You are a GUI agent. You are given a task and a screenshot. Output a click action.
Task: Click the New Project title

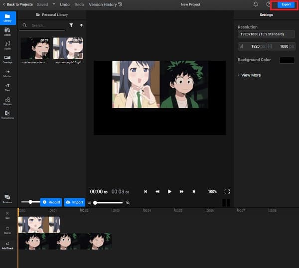pyautogui.click(x=190, y=4)
